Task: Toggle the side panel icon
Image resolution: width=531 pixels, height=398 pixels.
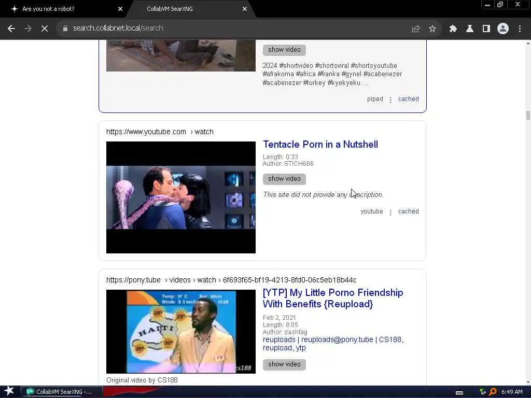Action: point(486,29)
